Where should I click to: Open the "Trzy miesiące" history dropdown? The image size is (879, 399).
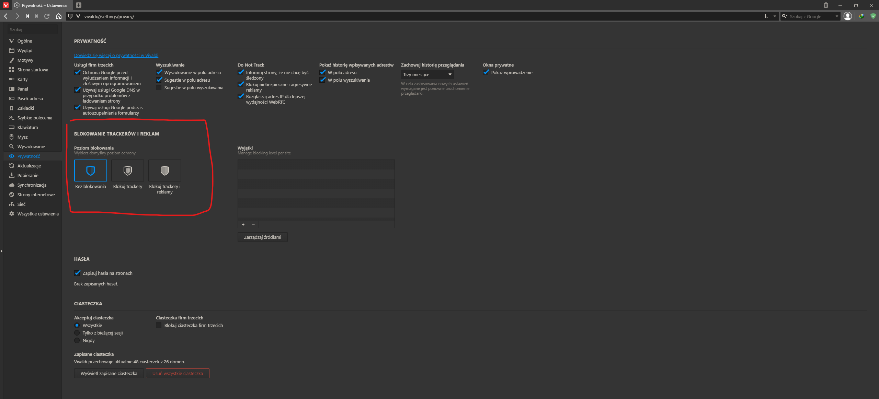pyautogui.click(x=427, y=74)
